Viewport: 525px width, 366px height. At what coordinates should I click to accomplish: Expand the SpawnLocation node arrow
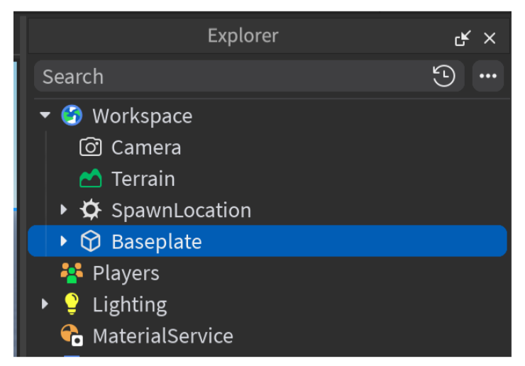pos(64,210)
